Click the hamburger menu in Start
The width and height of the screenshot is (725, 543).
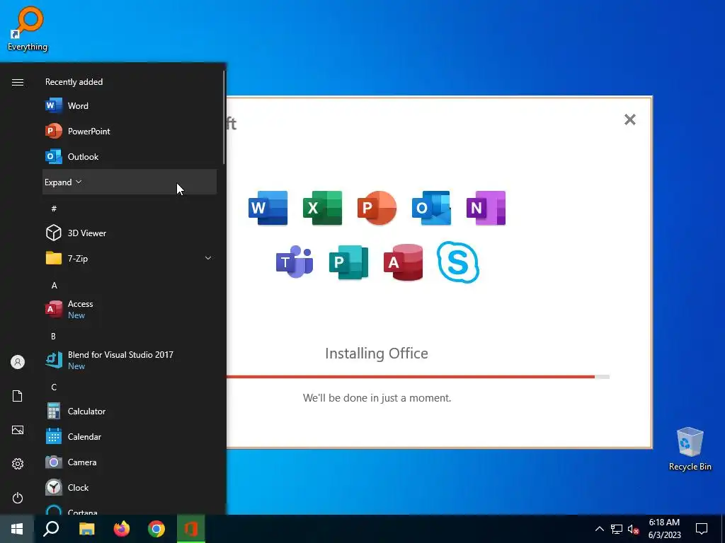[18, 82]
